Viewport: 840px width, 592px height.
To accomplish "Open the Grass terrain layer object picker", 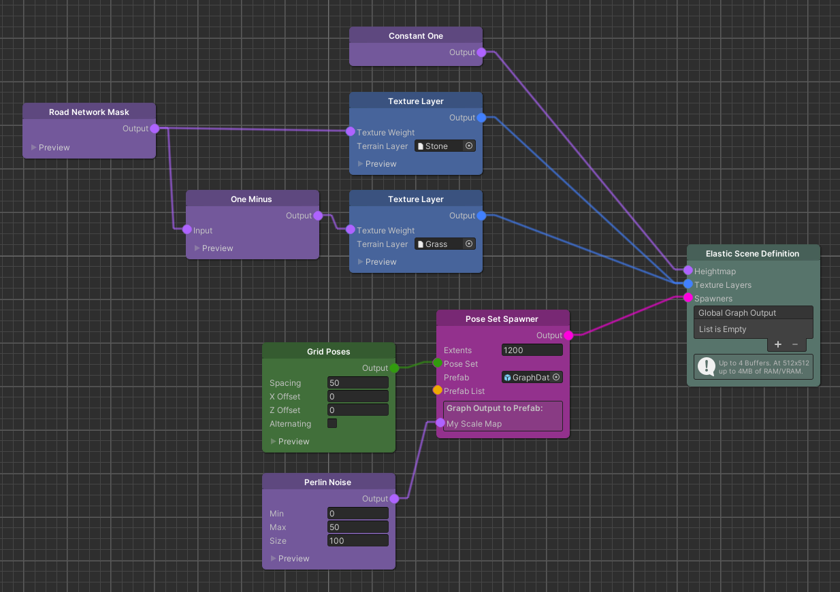I will (468, 244).
